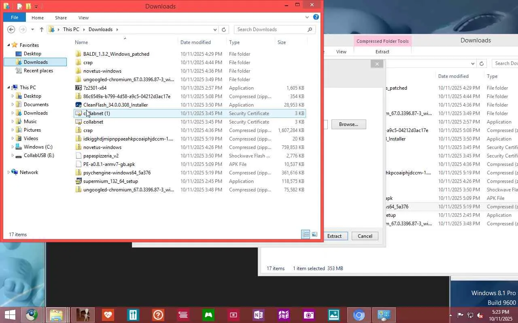Viewport: 518px width, 323px height.
Task: Click the New folder icon in the quick access toolbar
Action: click(x=28, y=6)
